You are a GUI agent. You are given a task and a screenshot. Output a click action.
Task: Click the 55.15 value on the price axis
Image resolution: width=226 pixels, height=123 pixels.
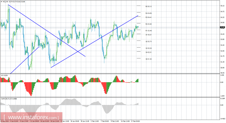click(222, 6)
